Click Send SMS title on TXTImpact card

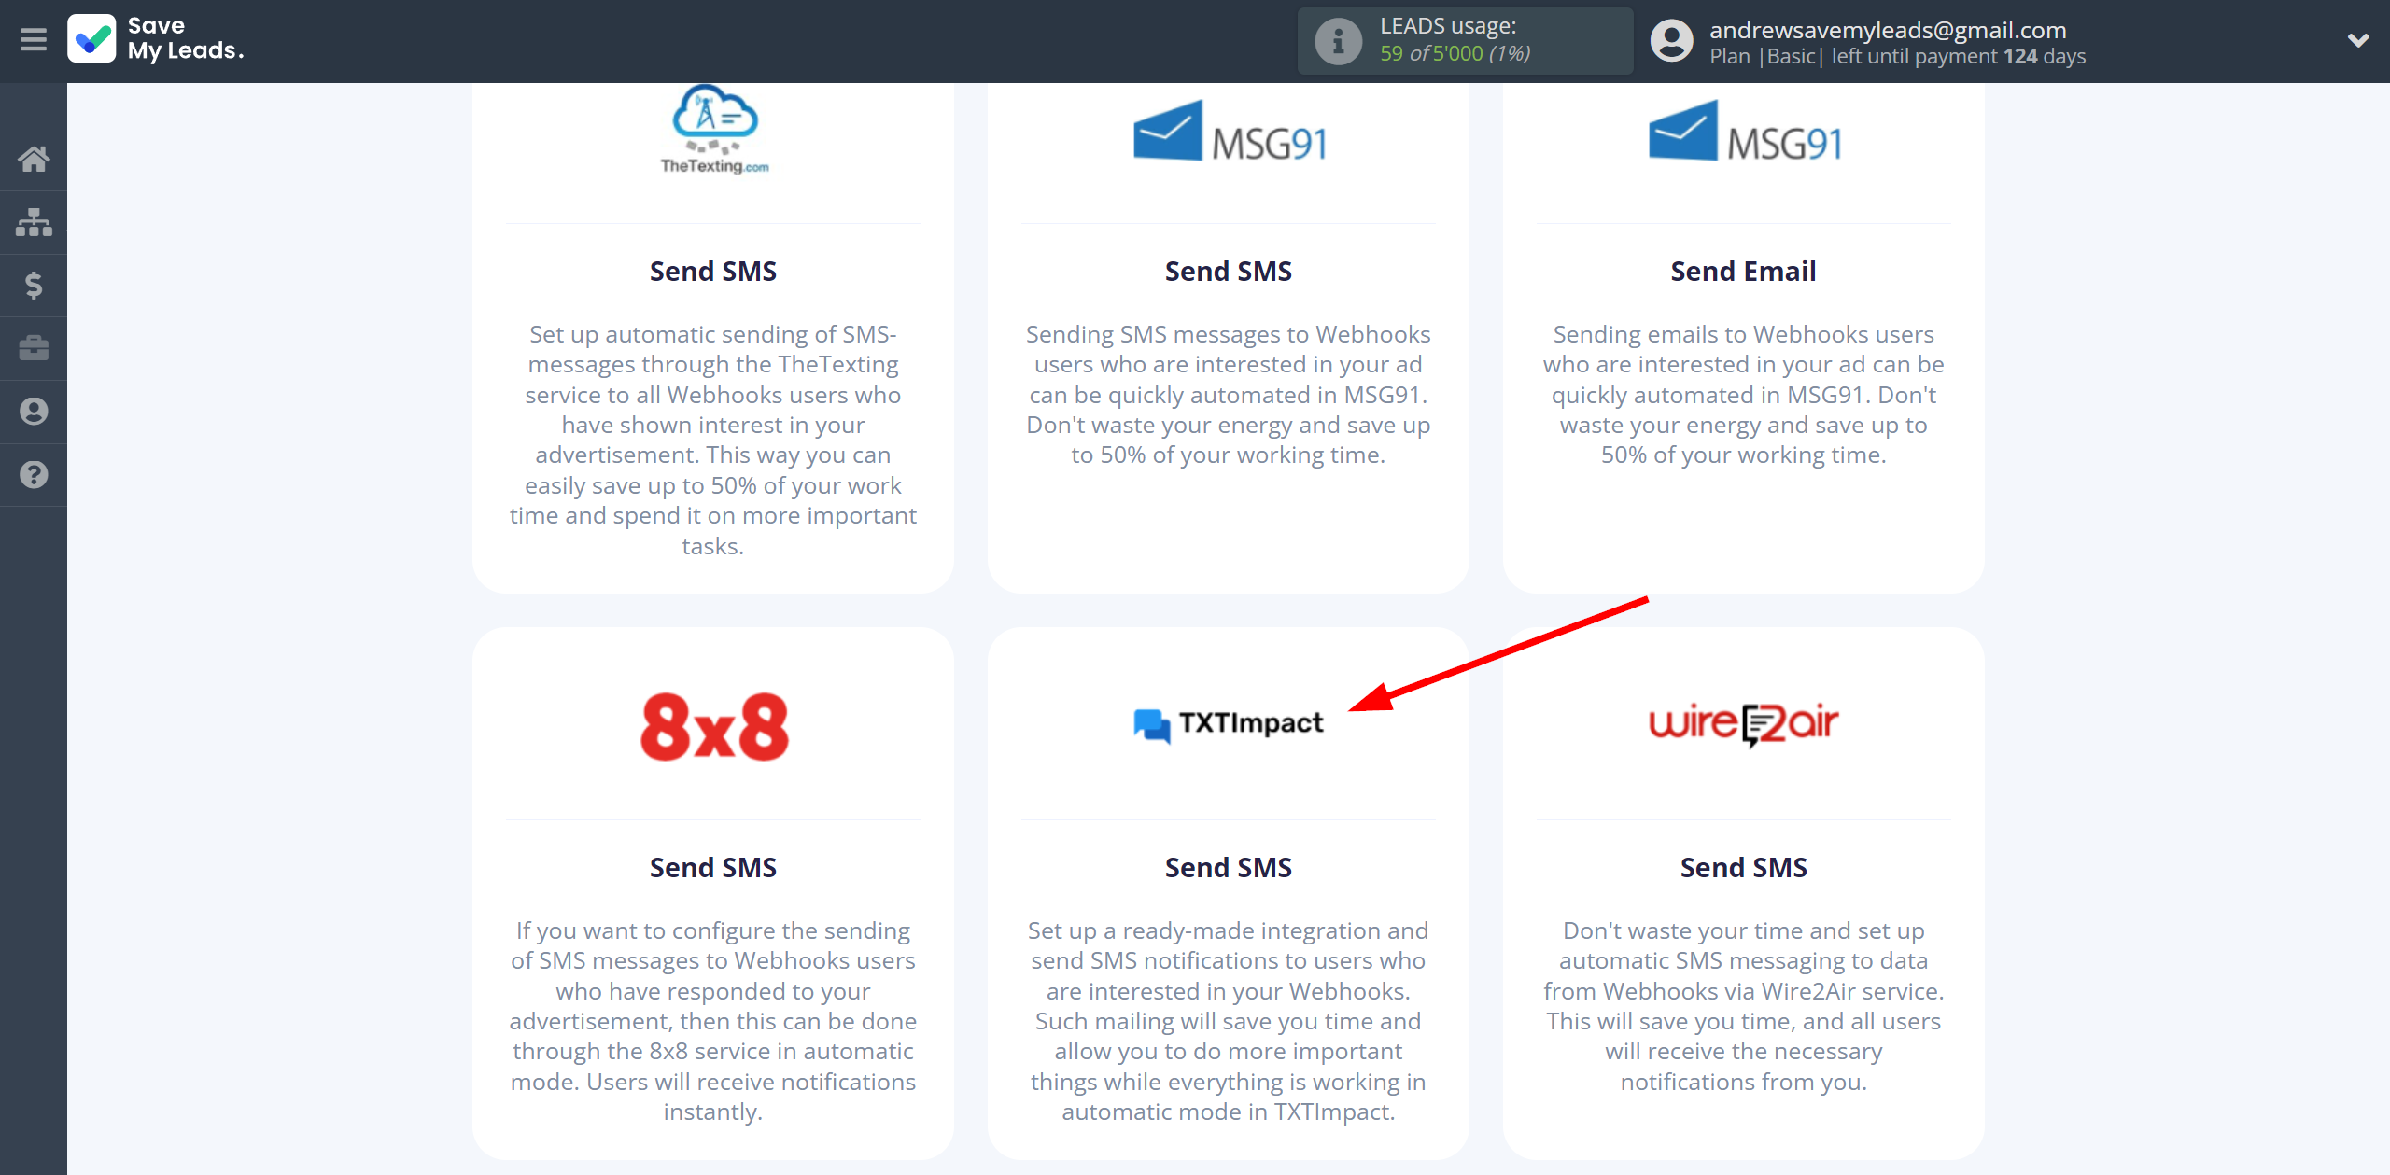coord(1229,868)
